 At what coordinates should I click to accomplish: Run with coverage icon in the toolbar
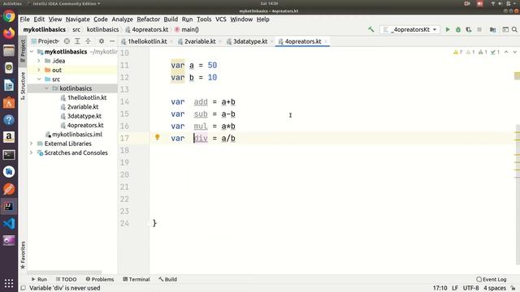coord(469,29)
